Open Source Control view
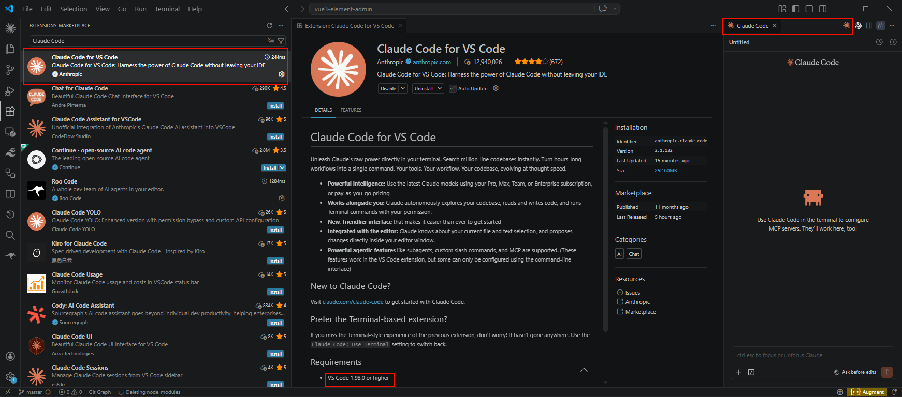The height and width of the screenshot is (397, 902). click(x=10, y=70)
